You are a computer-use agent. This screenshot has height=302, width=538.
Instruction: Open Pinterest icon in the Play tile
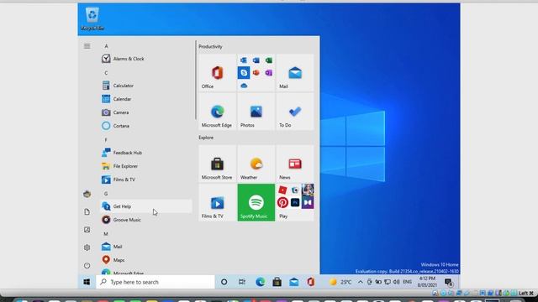pyautogui.click(x=282, y=202)
